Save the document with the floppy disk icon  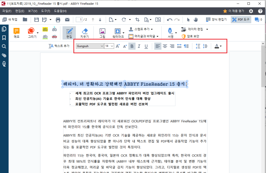[x=36, y=20]
